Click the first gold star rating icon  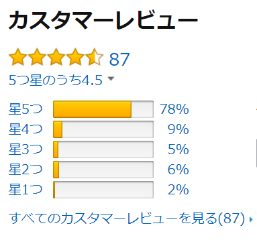[17, 57]
